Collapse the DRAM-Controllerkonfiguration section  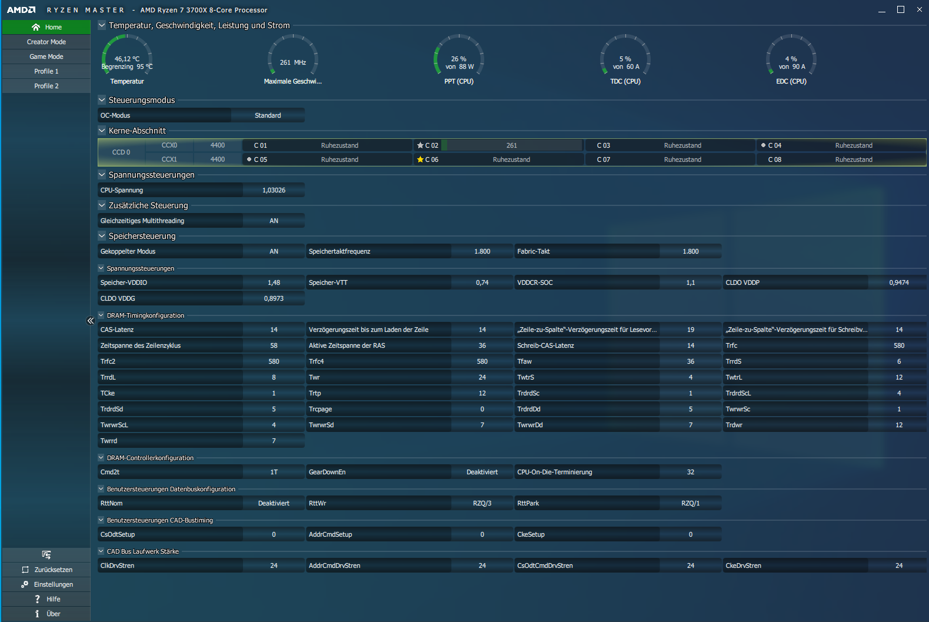point(101,457)
